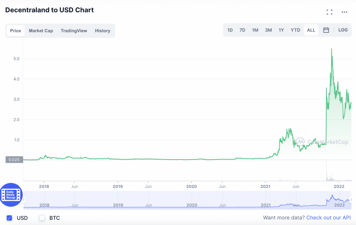Click the right range navigator handle
This screenshot has width=356, height=225.
[x=351, y=200]
